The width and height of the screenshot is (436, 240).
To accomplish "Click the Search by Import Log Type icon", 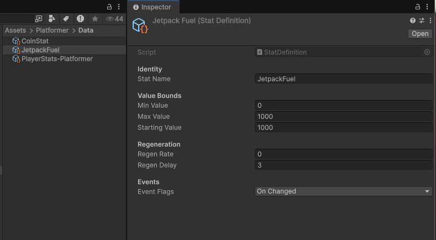I will coord(80,19).
